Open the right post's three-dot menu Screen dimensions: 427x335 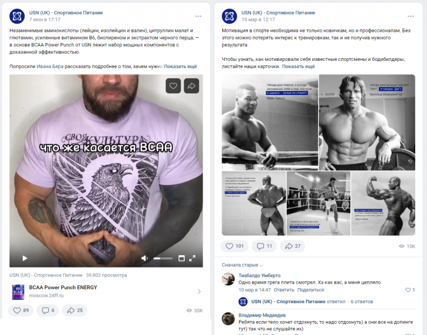pos(411,16)
